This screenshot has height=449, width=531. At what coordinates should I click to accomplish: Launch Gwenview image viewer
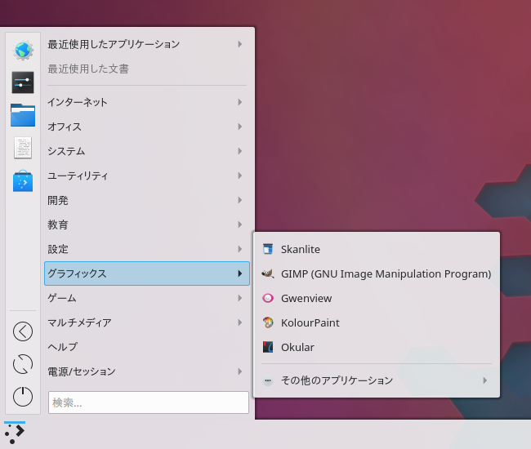[x=377, y=298]
